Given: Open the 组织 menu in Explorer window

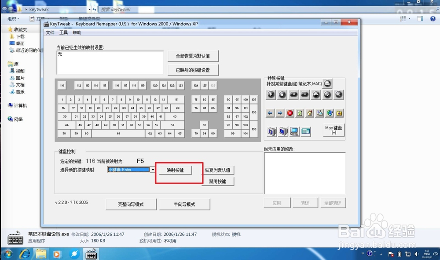Looking at the screenshot, I should point(13,19).
